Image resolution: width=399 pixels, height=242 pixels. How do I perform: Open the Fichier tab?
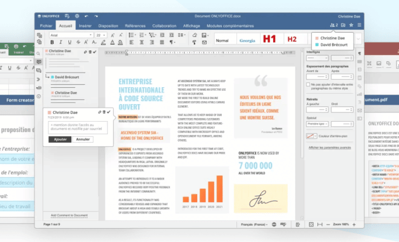point(46,26)
